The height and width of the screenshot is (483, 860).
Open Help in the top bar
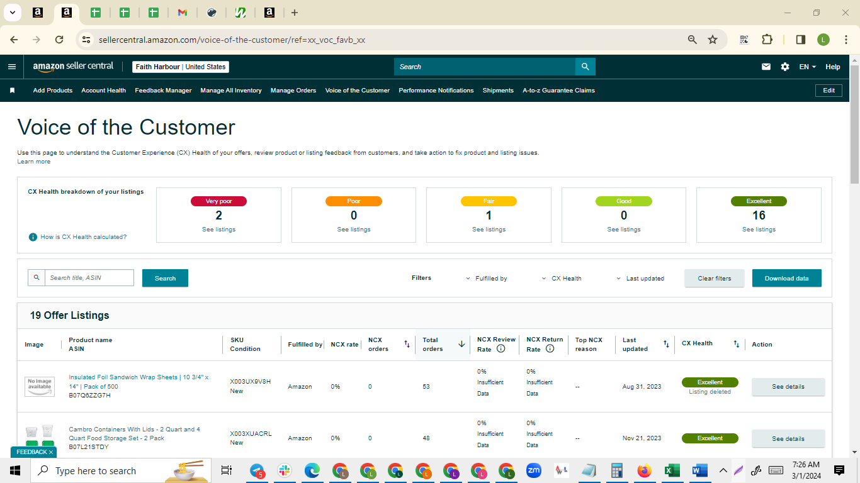tap(833, 67)
